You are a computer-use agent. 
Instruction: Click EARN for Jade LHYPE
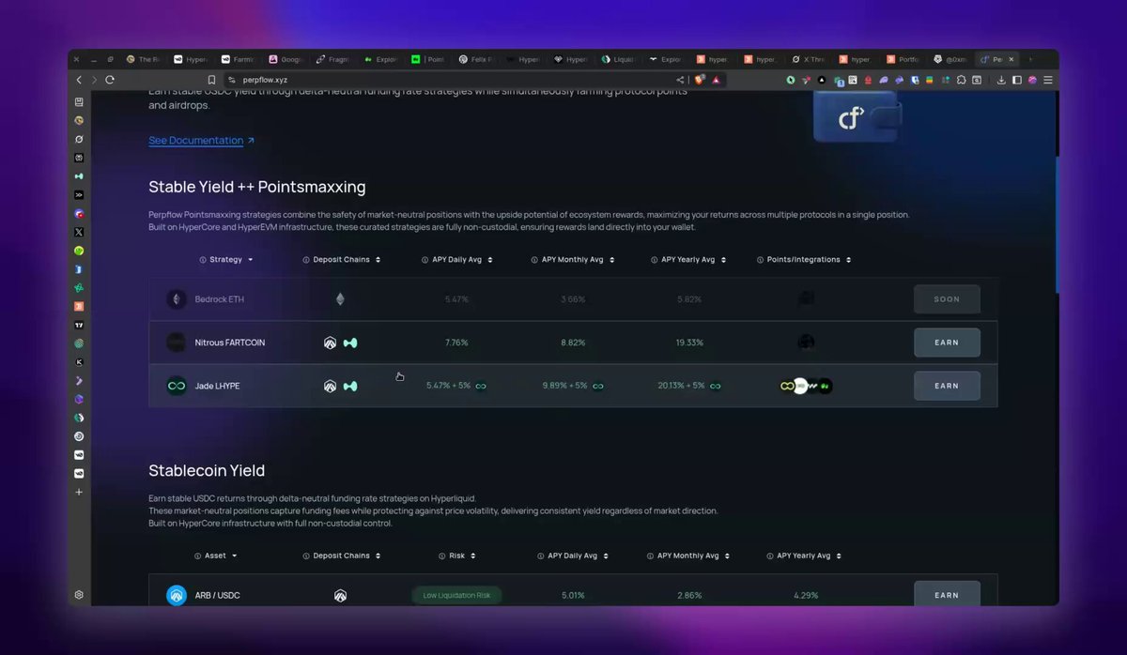(947, 386)
